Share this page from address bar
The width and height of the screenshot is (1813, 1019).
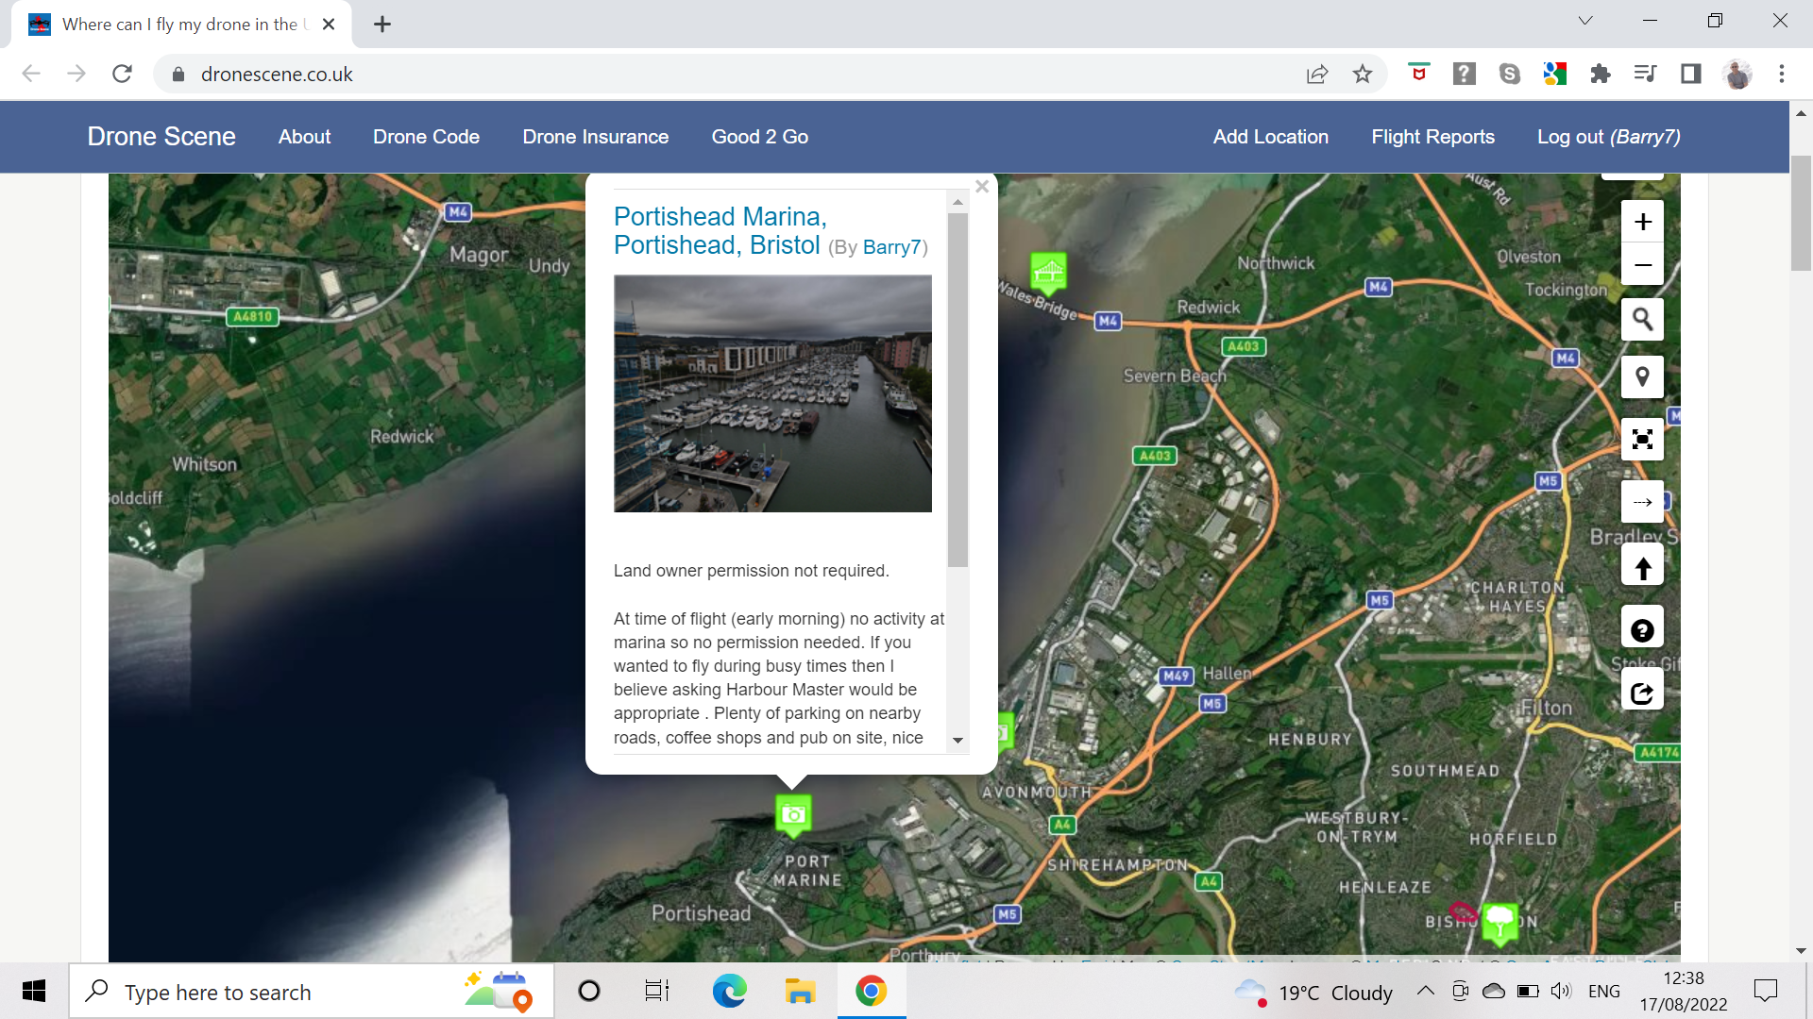tap(1317, 74)
